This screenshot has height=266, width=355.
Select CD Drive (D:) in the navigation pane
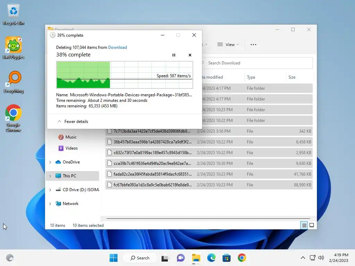[x=77, y=189]
